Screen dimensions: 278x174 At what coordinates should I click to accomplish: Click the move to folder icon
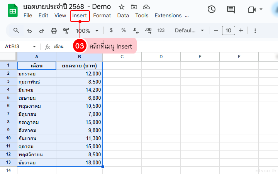pos(134,7)
